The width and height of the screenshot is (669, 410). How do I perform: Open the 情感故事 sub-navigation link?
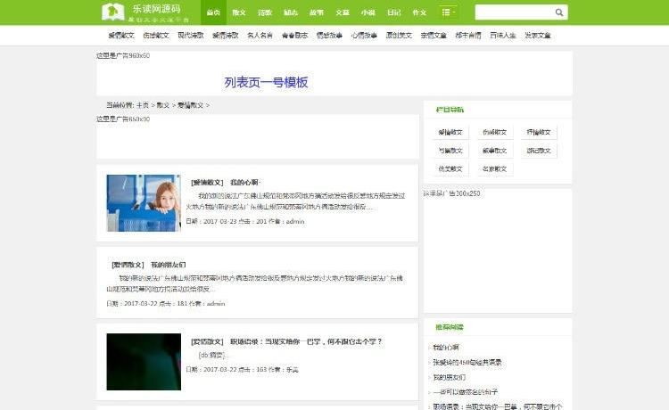click(x=329, y=36)
